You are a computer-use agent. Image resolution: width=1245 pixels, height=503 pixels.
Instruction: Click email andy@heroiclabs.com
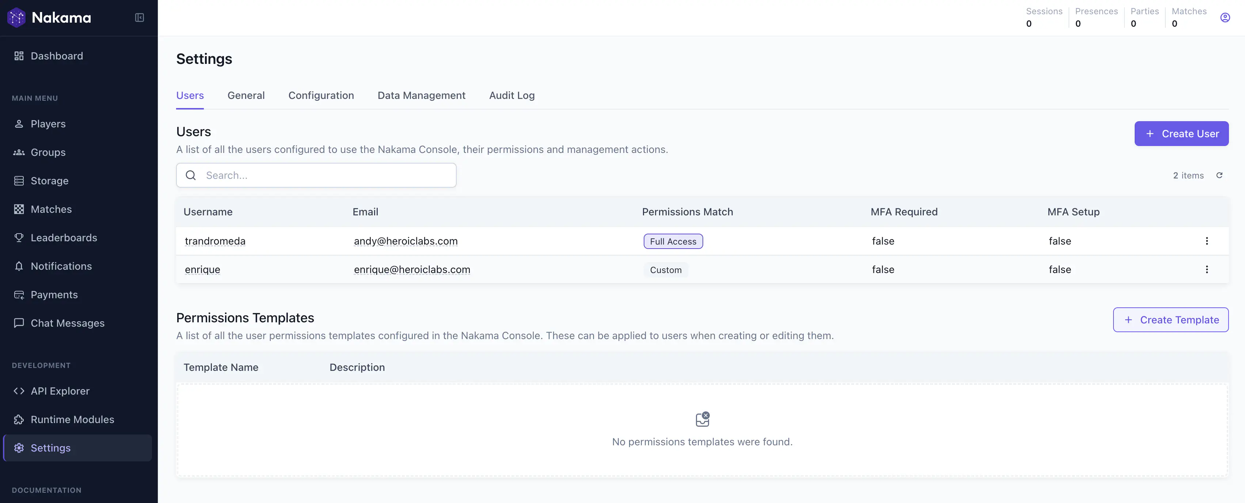406,241
